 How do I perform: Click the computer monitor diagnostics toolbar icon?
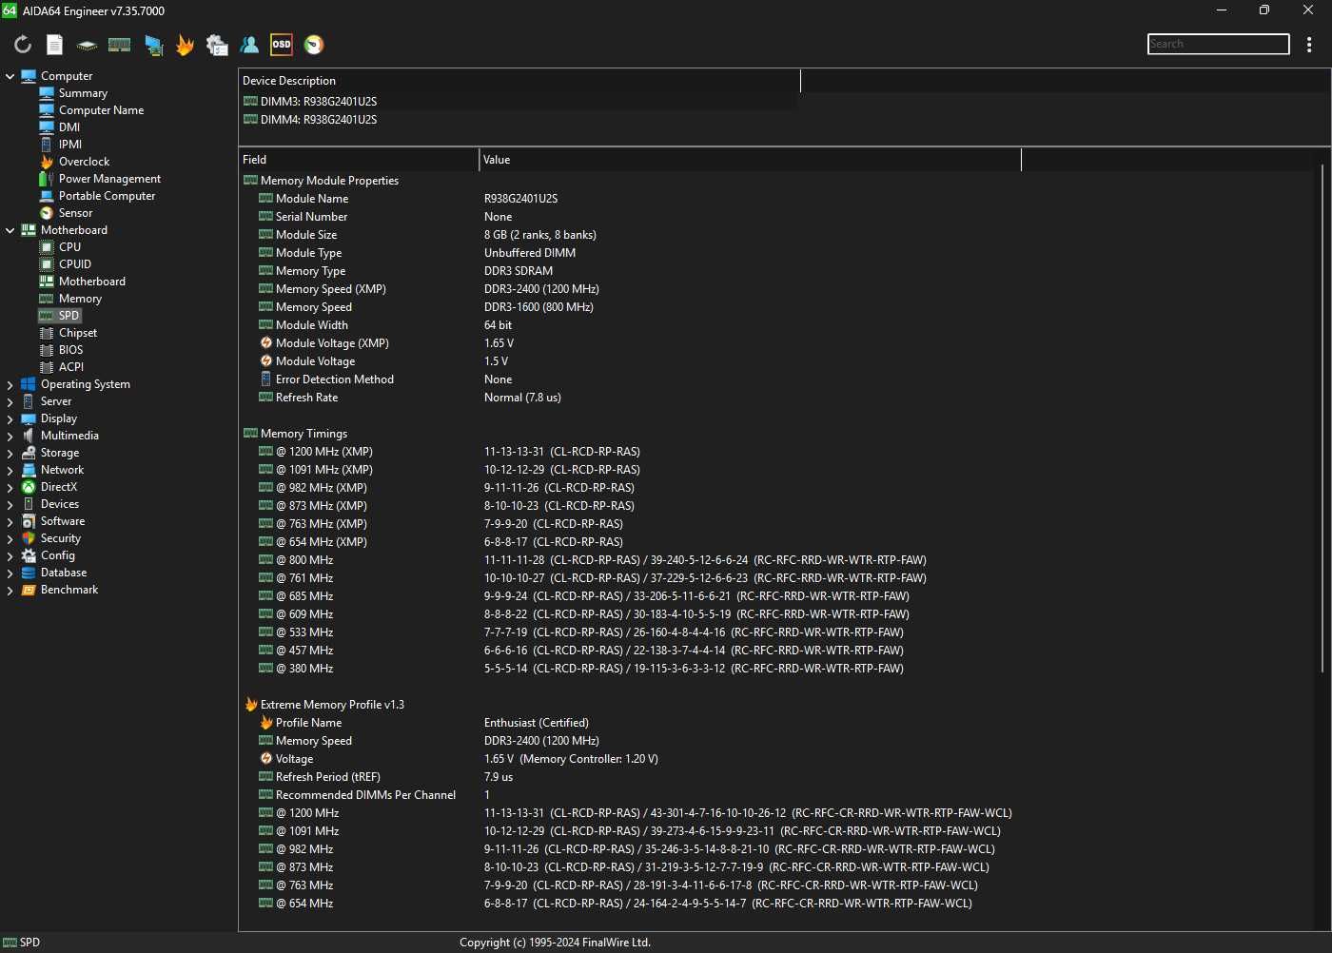[153, 45]
